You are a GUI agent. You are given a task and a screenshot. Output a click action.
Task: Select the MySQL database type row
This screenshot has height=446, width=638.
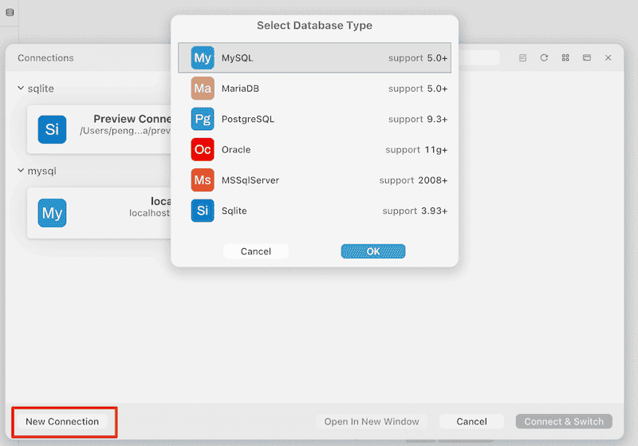(x=314, y=57)
